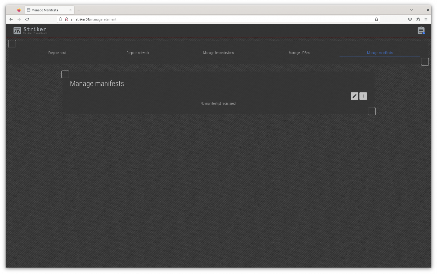Click the plus add manifest icon
The width and height of the screenshot is (437, 274).
pos(363,96)
